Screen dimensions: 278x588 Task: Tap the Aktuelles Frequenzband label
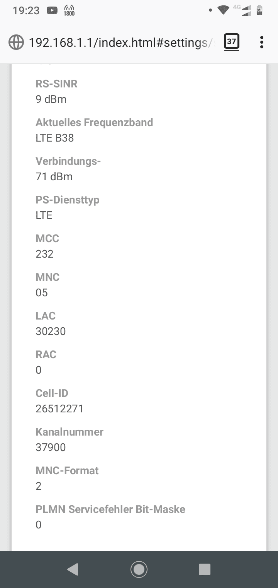pyautogui.click(x=94, y=122)
